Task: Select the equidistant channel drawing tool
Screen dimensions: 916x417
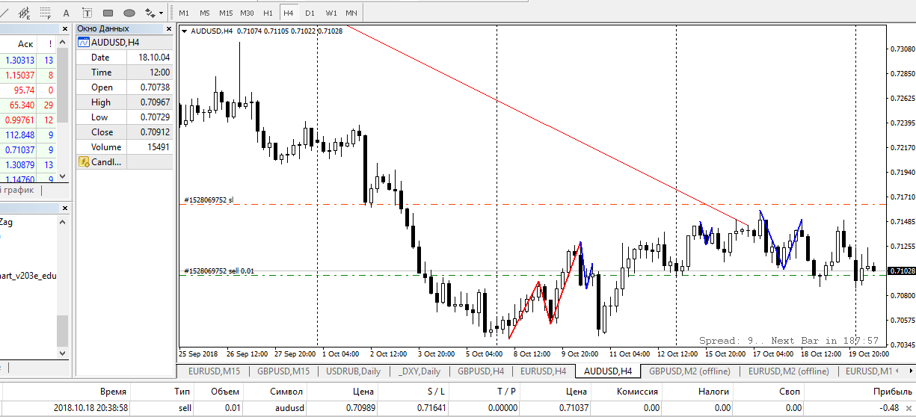Action: 24,13
